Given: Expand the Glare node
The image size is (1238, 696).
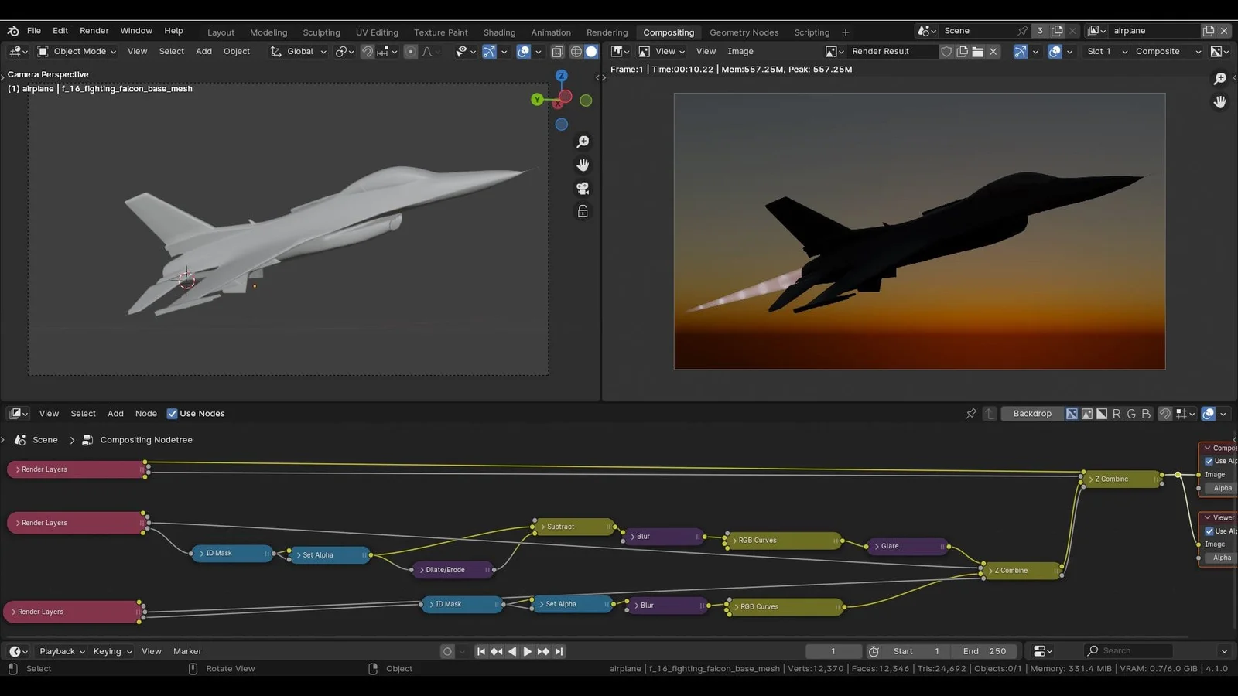Looking at the screenshot, I should click(x=877, y=547).
